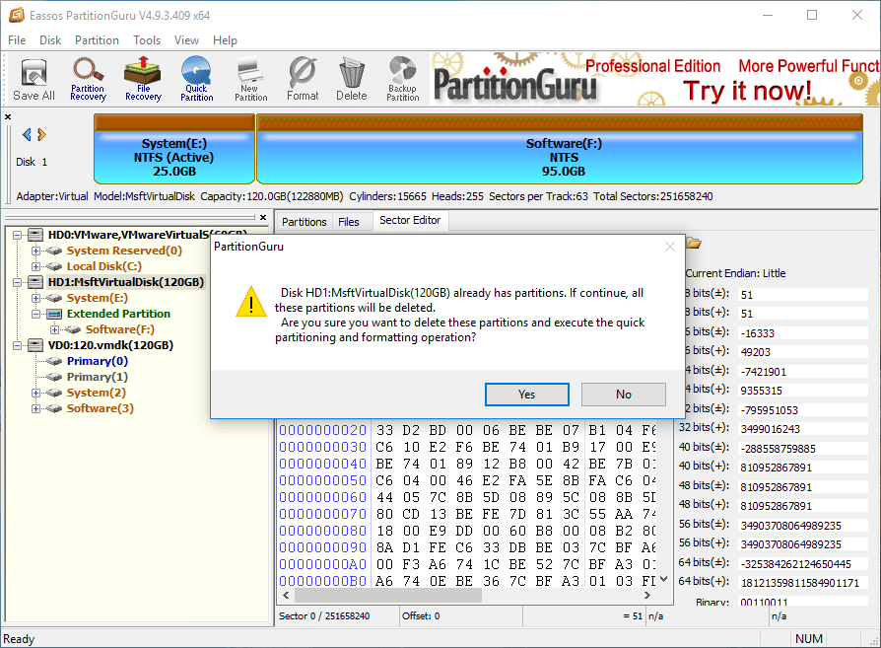Select Primary(1) in the tree
The height and width of the screenshot is (648, 881).
98,377
